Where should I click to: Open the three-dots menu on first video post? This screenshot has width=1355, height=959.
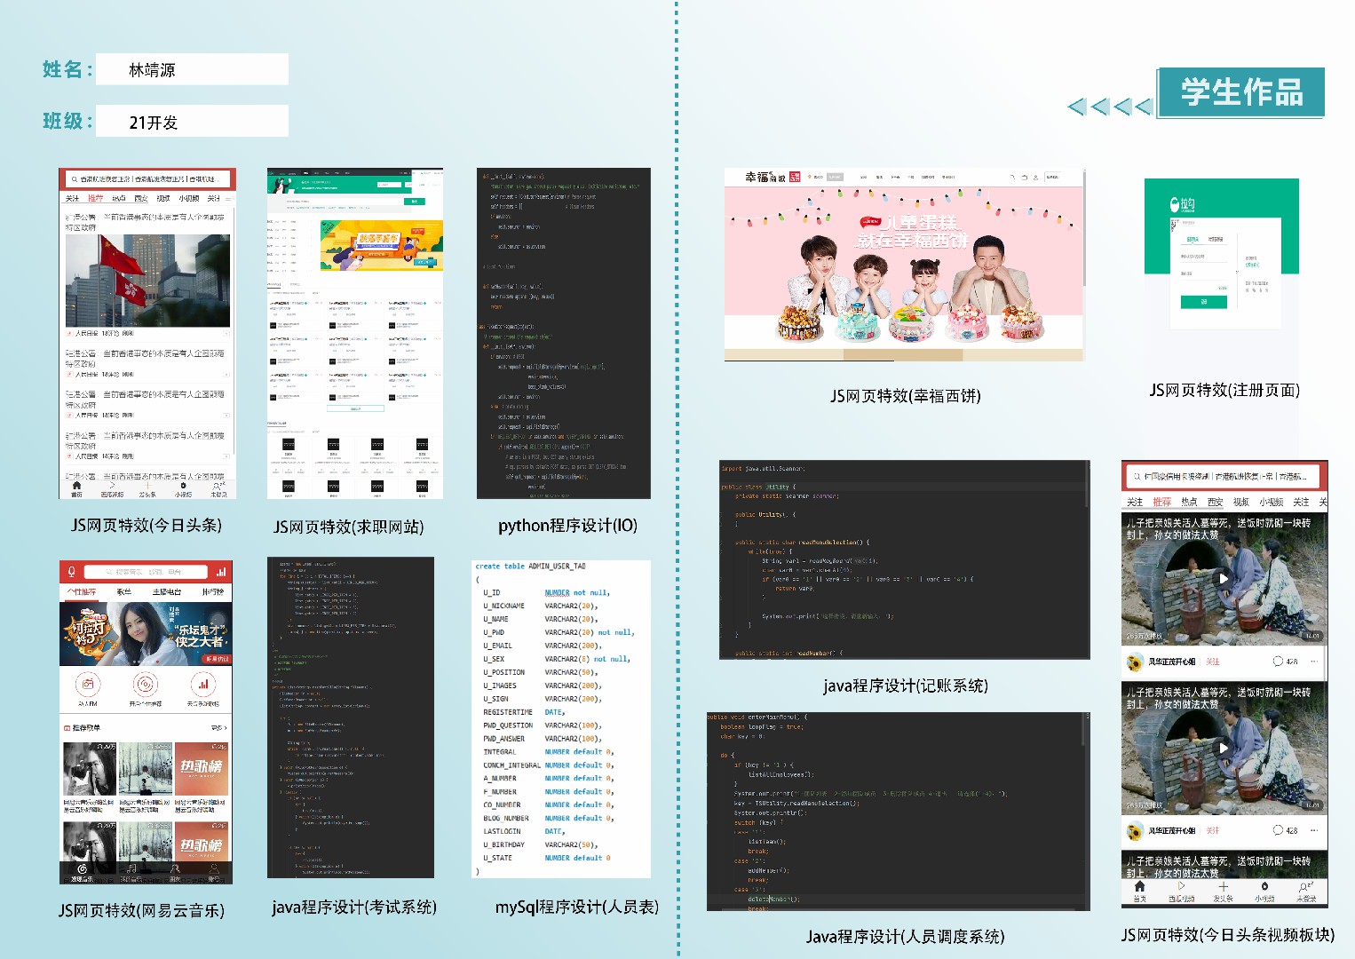[1314, 662]
